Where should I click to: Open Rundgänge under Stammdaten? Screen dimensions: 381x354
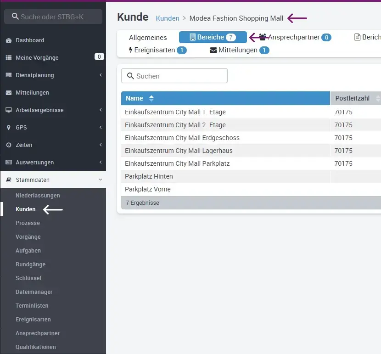click(x=30, y=264)
